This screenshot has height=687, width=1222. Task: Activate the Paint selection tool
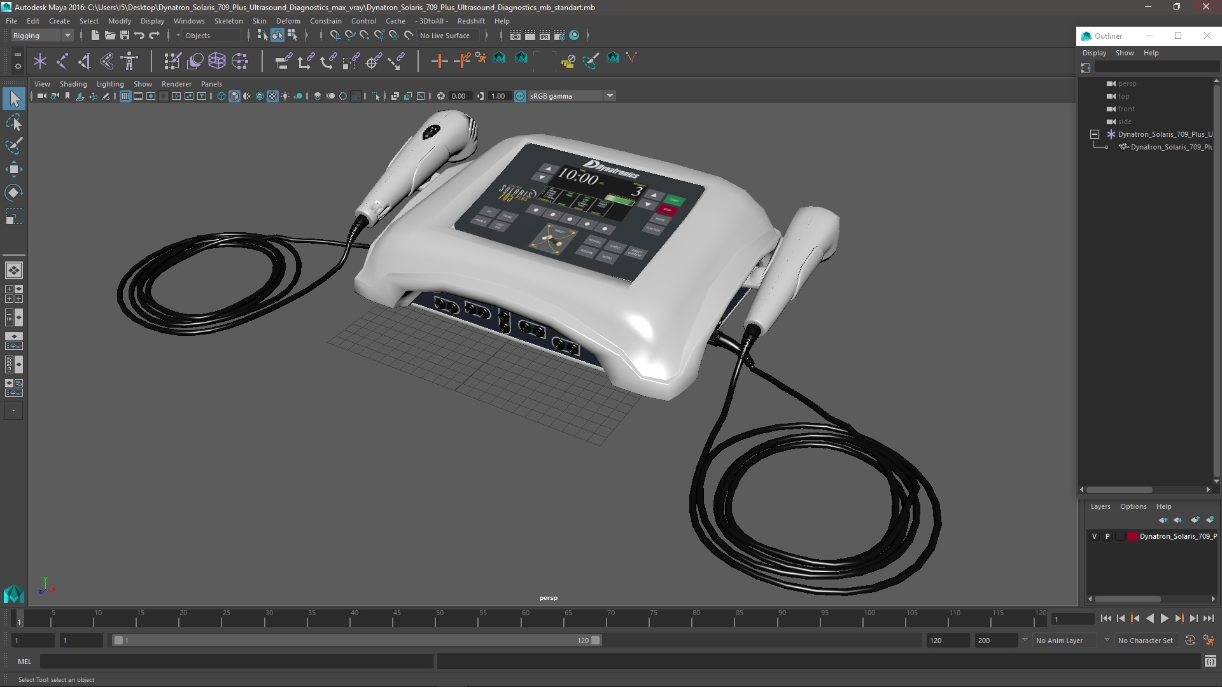point(14,146)
